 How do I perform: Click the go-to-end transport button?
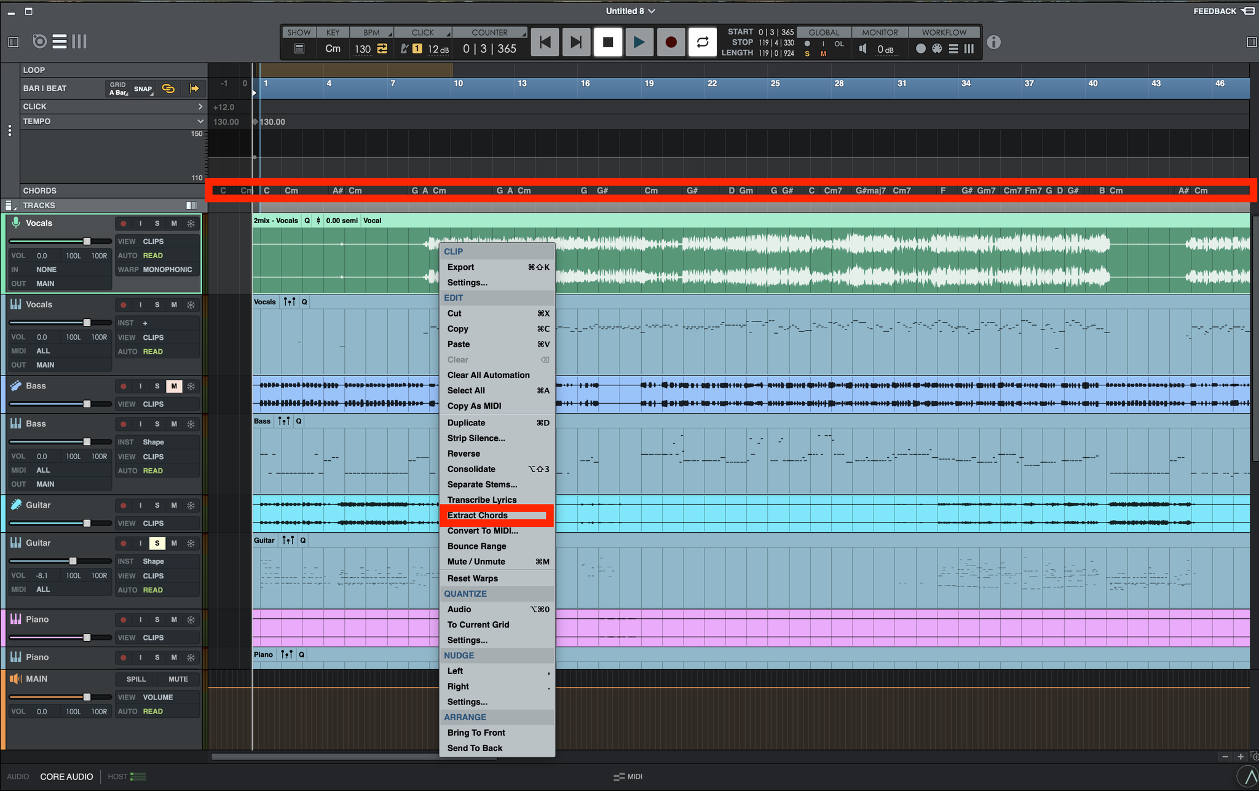pos(576,42)
